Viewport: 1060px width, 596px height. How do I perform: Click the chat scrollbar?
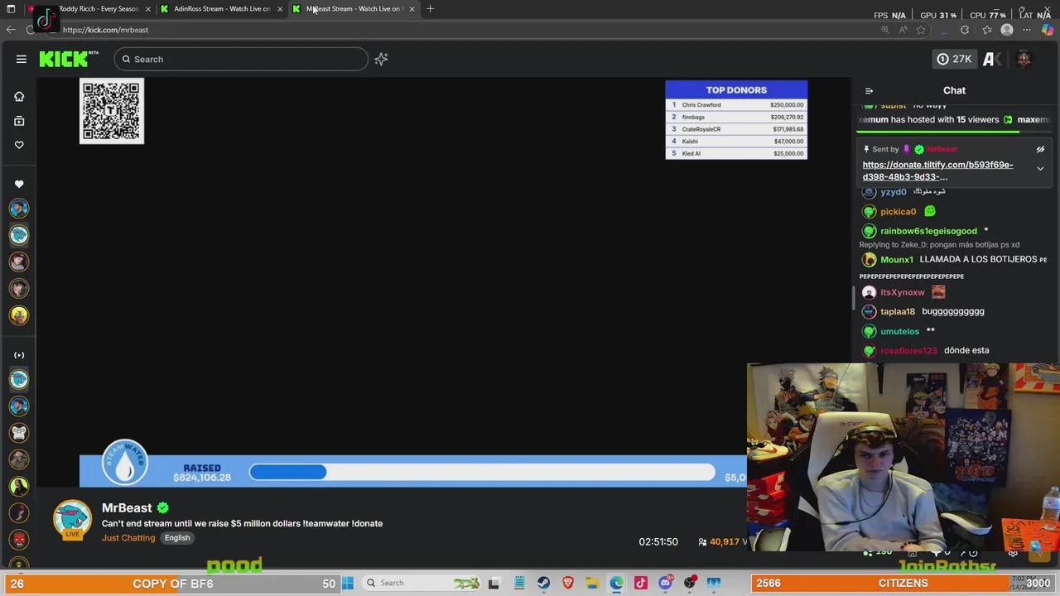854,298
